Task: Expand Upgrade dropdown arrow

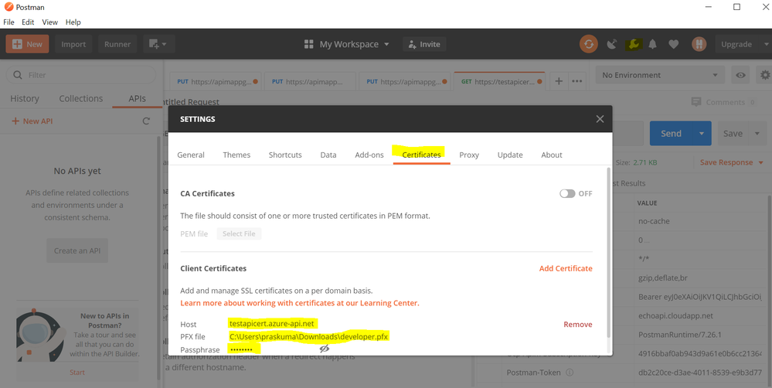Action: pos(767,44)
